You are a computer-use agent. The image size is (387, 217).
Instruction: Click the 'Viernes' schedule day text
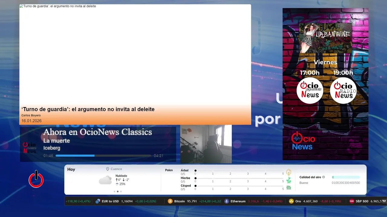325,62
